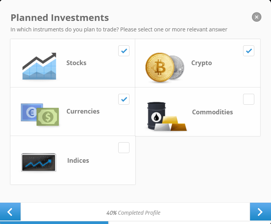Click the Commodities label
271x224 pixels.
click(212, 112)
